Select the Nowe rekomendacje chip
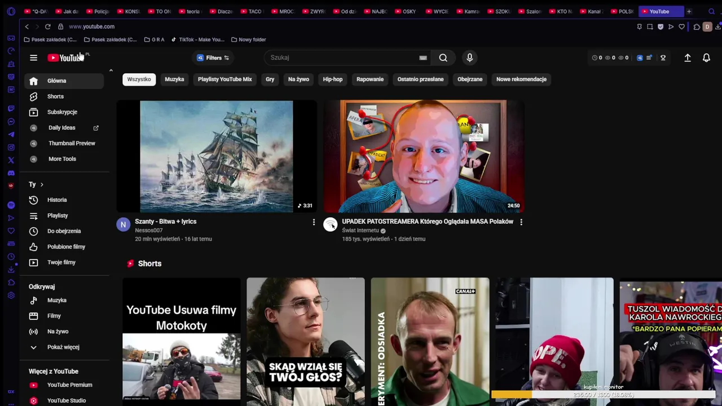The height and width of the screenshot is (406, 722). click(521, 80)
